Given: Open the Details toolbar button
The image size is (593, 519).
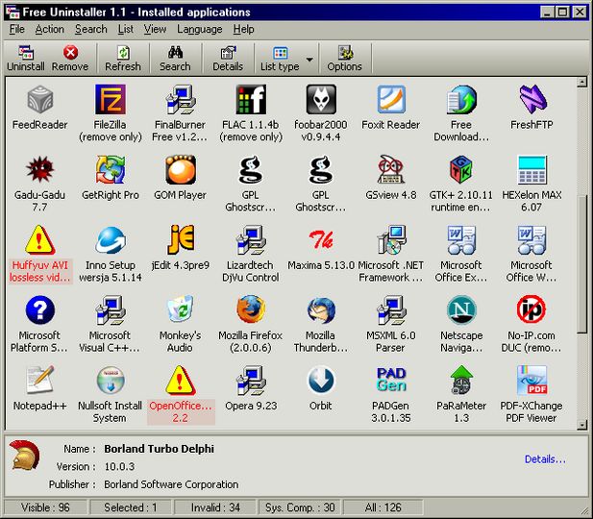Looking at the screenshot, I should (x=228, y=59).
